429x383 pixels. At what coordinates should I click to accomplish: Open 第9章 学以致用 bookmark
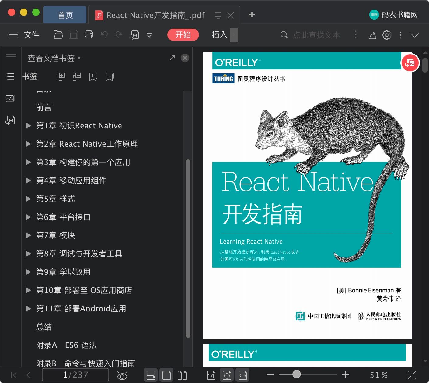(x=63, y=272)
